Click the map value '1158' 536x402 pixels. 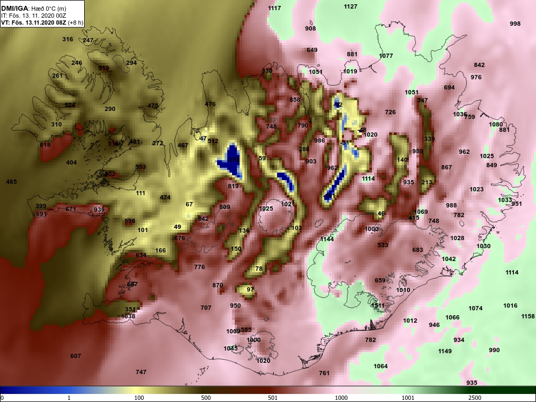pos(528,317)
